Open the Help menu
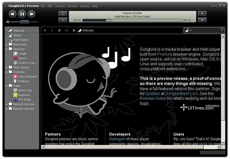The height and width of the screenshot is (159, 230). (95, 6)
